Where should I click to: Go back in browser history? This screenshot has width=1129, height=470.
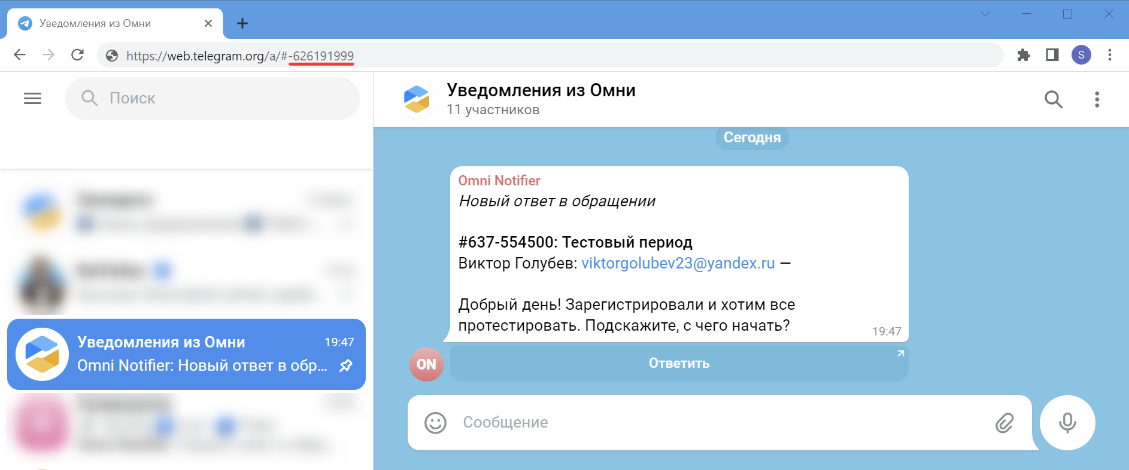click(x=20, y=55)
